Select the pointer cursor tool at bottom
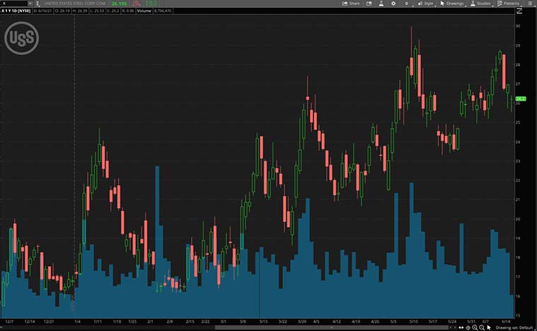 click(x=490, y=327)
